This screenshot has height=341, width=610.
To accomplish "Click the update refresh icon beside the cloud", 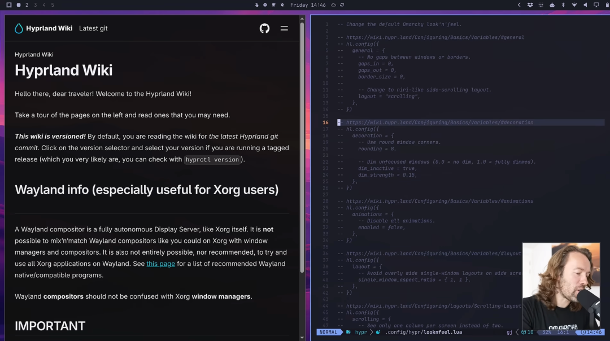I will 342,5.
